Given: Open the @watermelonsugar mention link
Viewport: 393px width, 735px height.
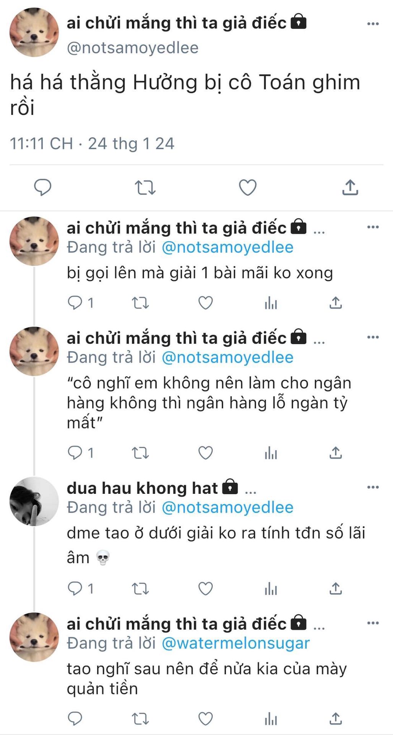Looking at the screenshot, I should 235,644.
